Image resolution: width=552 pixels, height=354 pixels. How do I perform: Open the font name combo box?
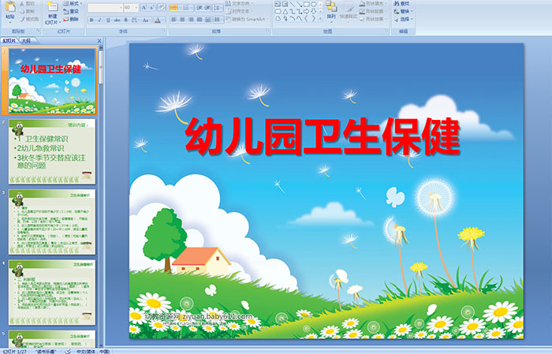[105, 7]
